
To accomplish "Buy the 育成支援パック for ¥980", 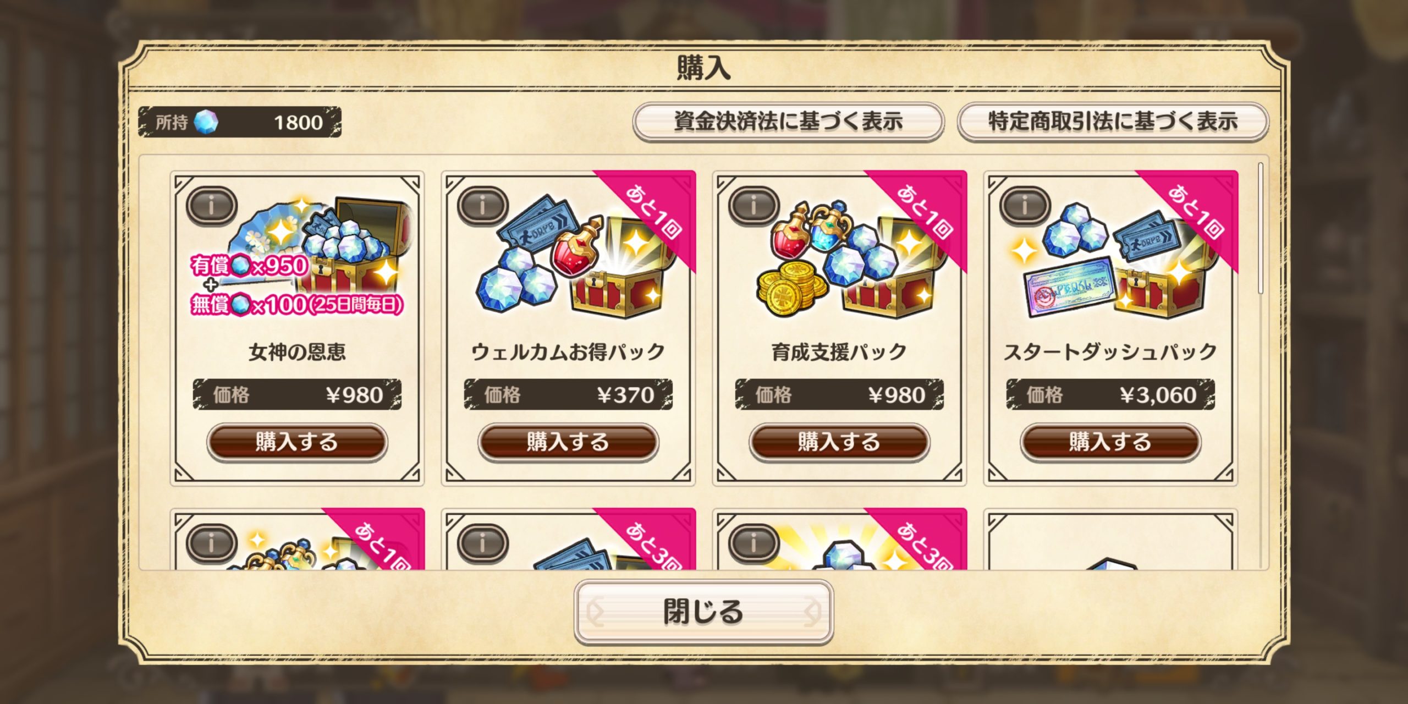I will coord(839,442).
